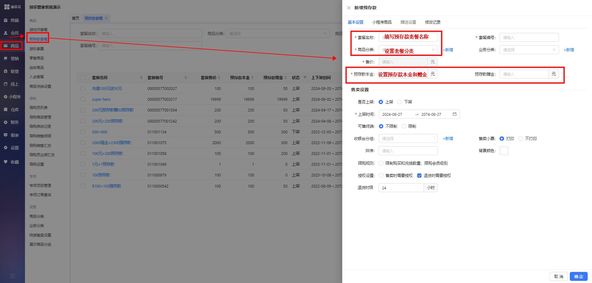Open the calendar icon in 上架时间 field

click(x=454, y=114)
